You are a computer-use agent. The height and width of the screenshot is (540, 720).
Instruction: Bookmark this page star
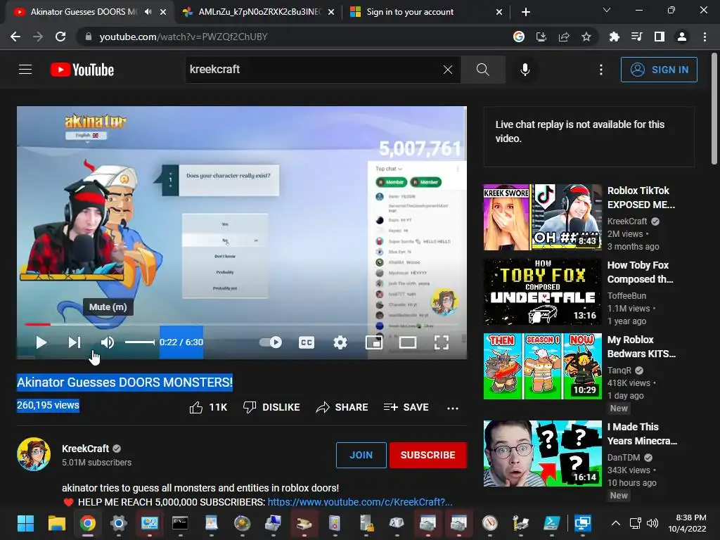point(586,37)
